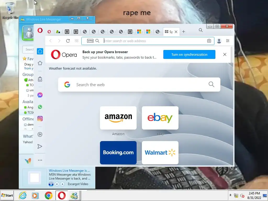
Task: Open the Booking.com speed dial tile
Action: tap(118, 153)
